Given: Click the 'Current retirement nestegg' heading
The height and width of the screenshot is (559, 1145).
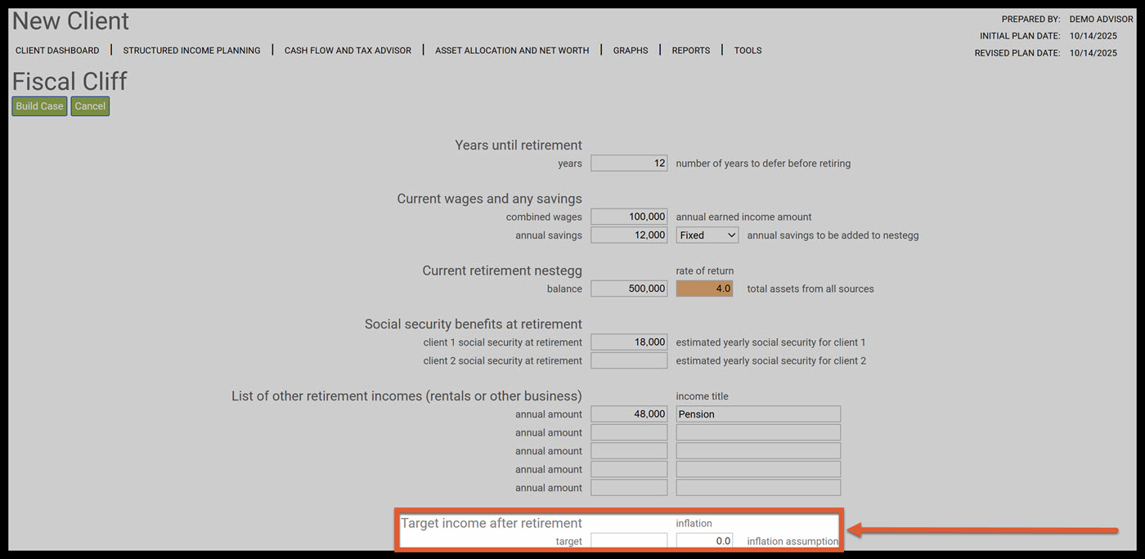Looking at the screenshot, I should coord(502,271).
